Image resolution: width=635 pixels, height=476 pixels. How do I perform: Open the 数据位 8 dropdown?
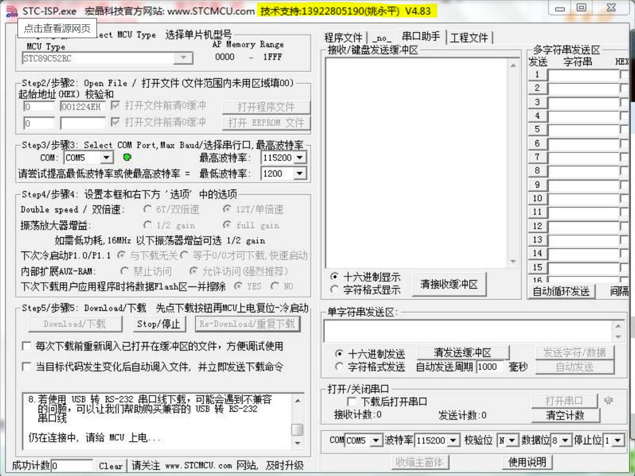click(565, 440)
